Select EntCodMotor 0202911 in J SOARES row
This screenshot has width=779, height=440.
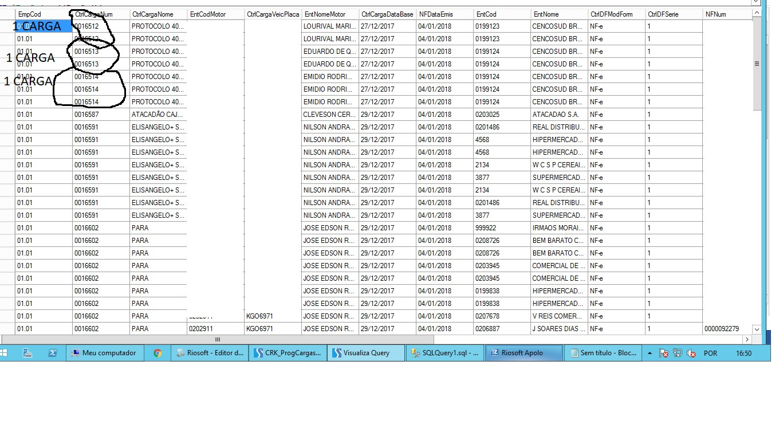[x=215, y=329]
